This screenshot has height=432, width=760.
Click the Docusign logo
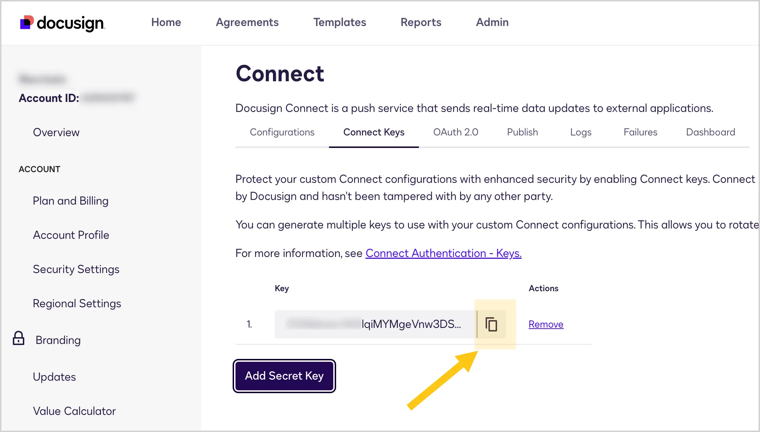pyautogui.click(x=62, y=23)
